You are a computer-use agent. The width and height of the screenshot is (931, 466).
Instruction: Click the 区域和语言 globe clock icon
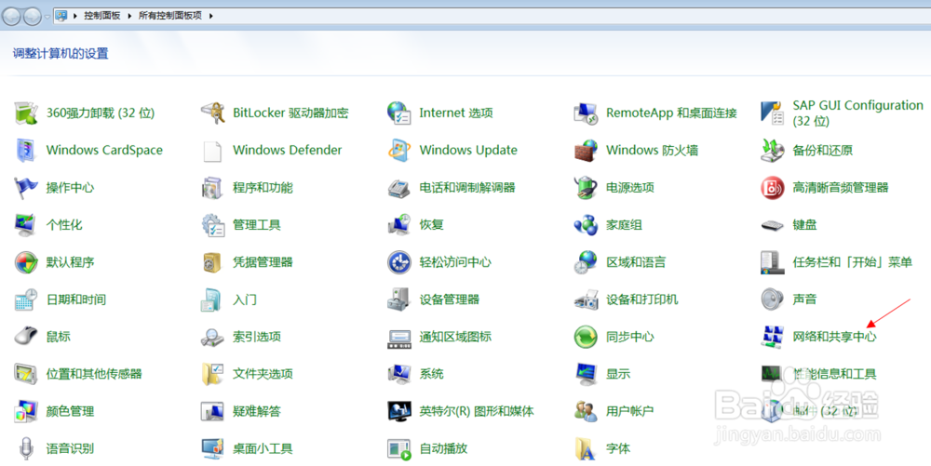click(x=586, y=262)
